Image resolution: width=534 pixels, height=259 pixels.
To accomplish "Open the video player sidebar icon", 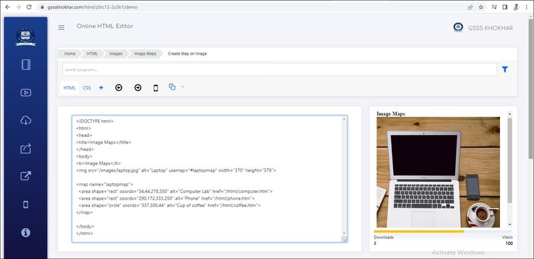I will (x=26, y=92).
